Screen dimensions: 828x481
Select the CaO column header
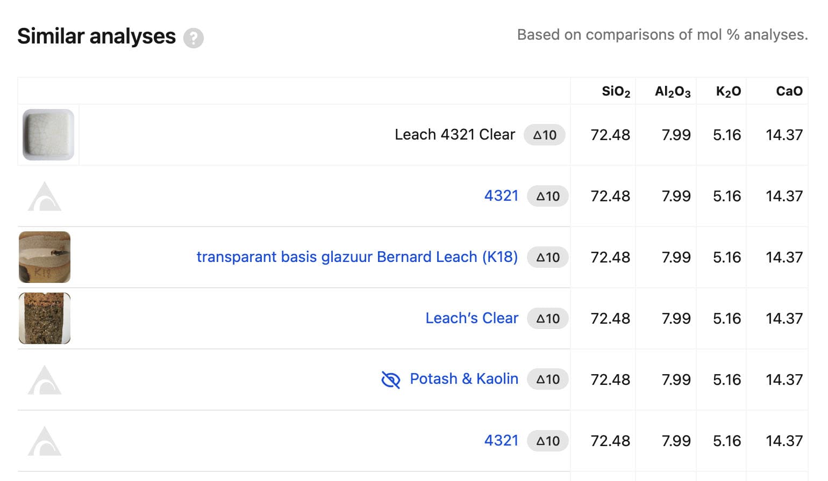(789, 91)
